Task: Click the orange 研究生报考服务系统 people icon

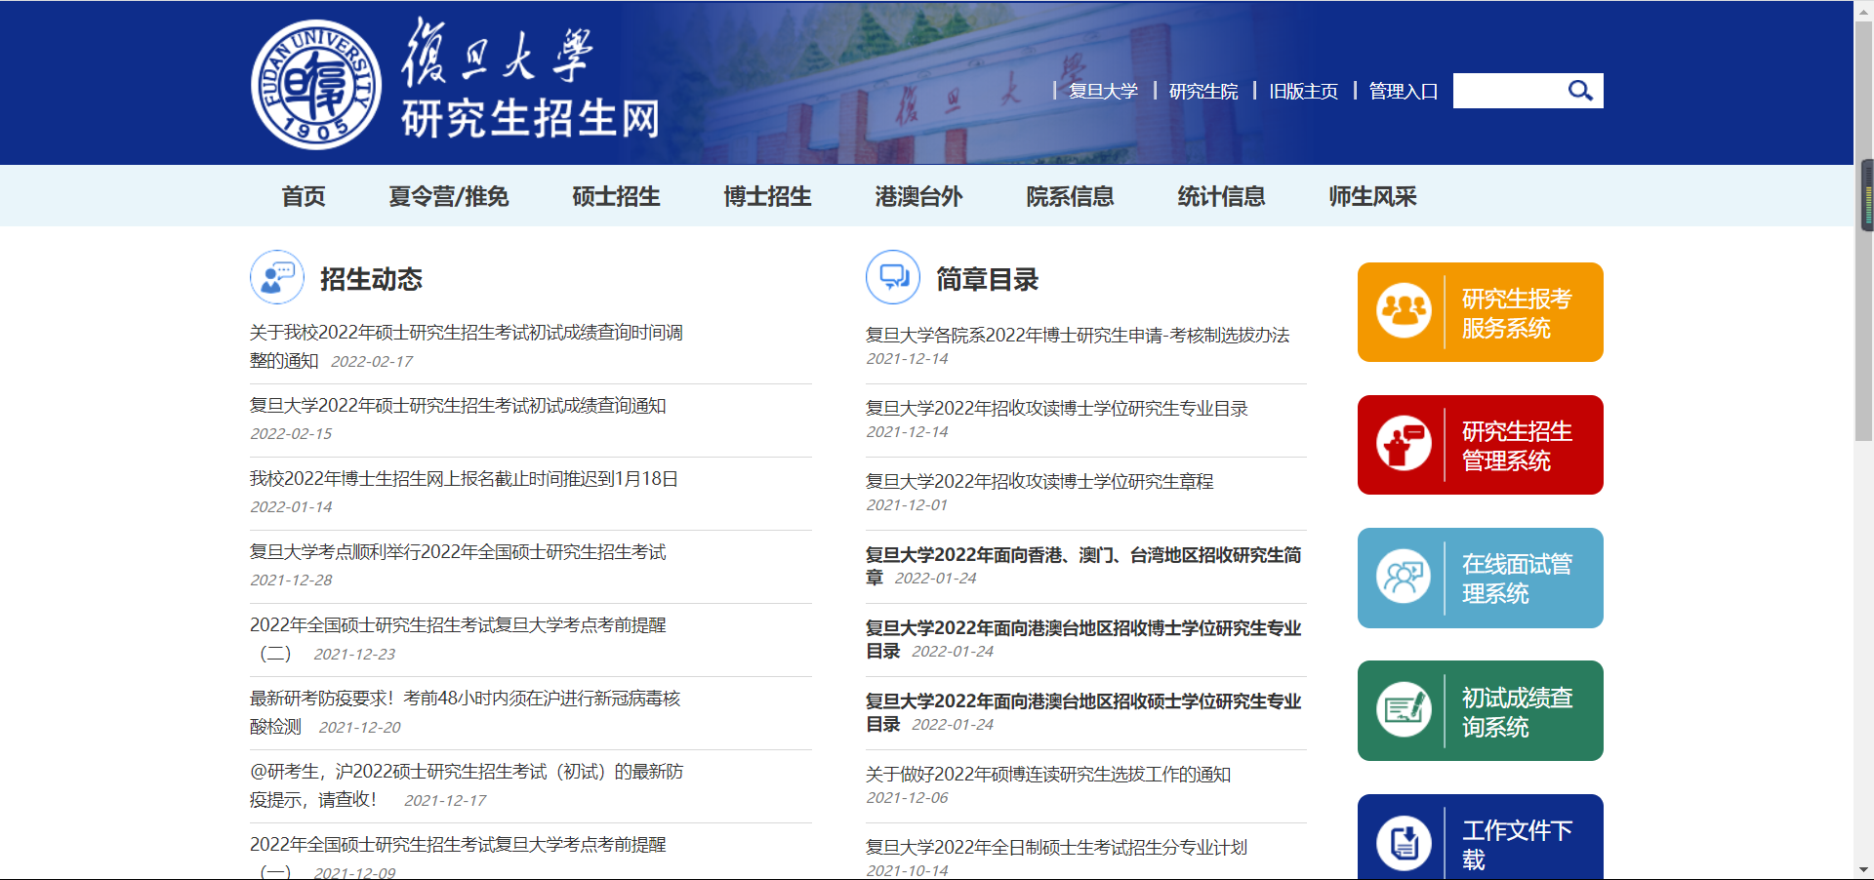Action: (1405, 311)
